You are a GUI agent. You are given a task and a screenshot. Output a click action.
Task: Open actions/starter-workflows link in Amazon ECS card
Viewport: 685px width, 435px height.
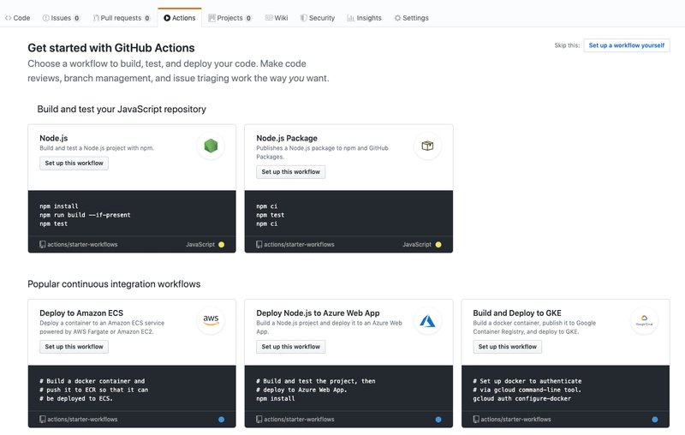point(82,420)
